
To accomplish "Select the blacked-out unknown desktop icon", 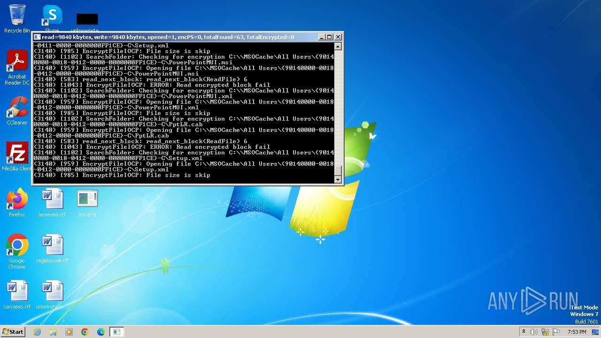I will [x=87, y=20].
